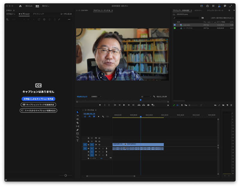Select the Razor tool in the timeline toolbar
Image resolution: width=240 pixels, height=187 pixels.
[x=77, y=123]
